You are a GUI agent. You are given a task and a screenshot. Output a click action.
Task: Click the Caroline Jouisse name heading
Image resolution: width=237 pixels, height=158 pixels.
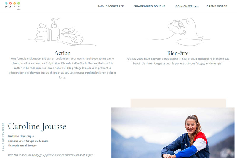[37, 126]
